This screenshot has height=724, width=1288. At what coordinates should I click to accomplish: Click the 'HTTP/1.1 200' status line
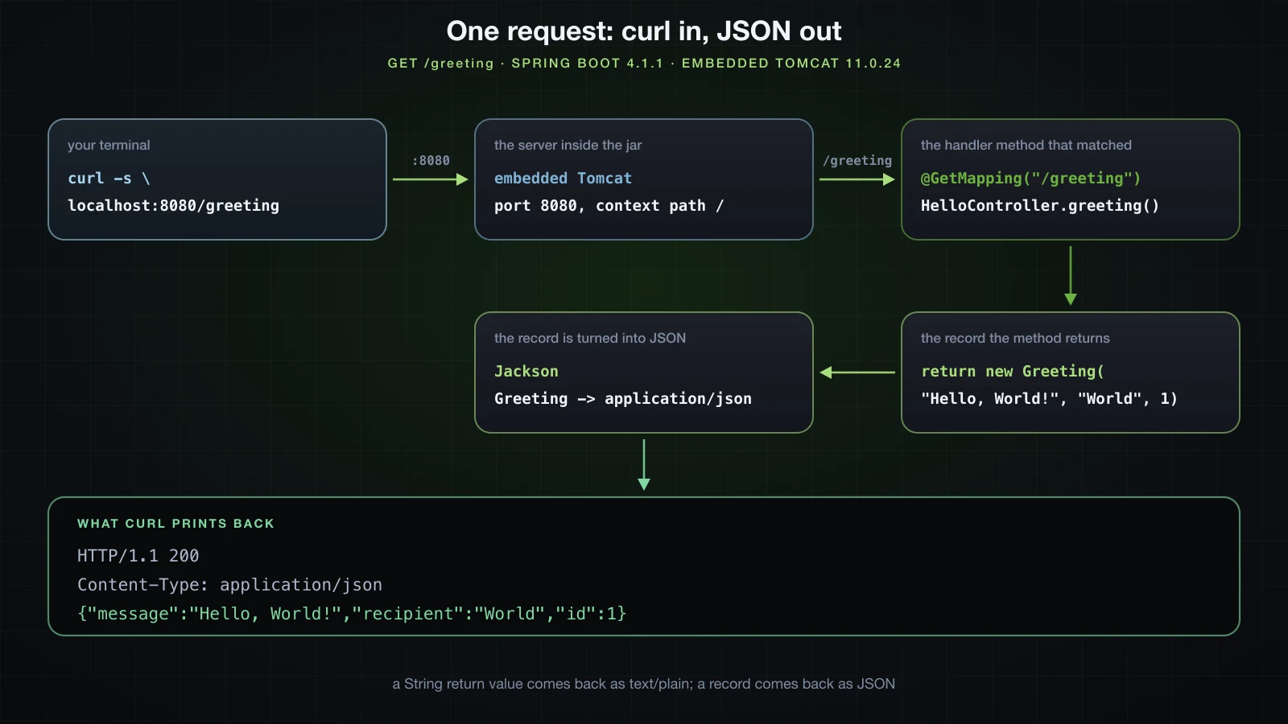click(x=138, y=556)
